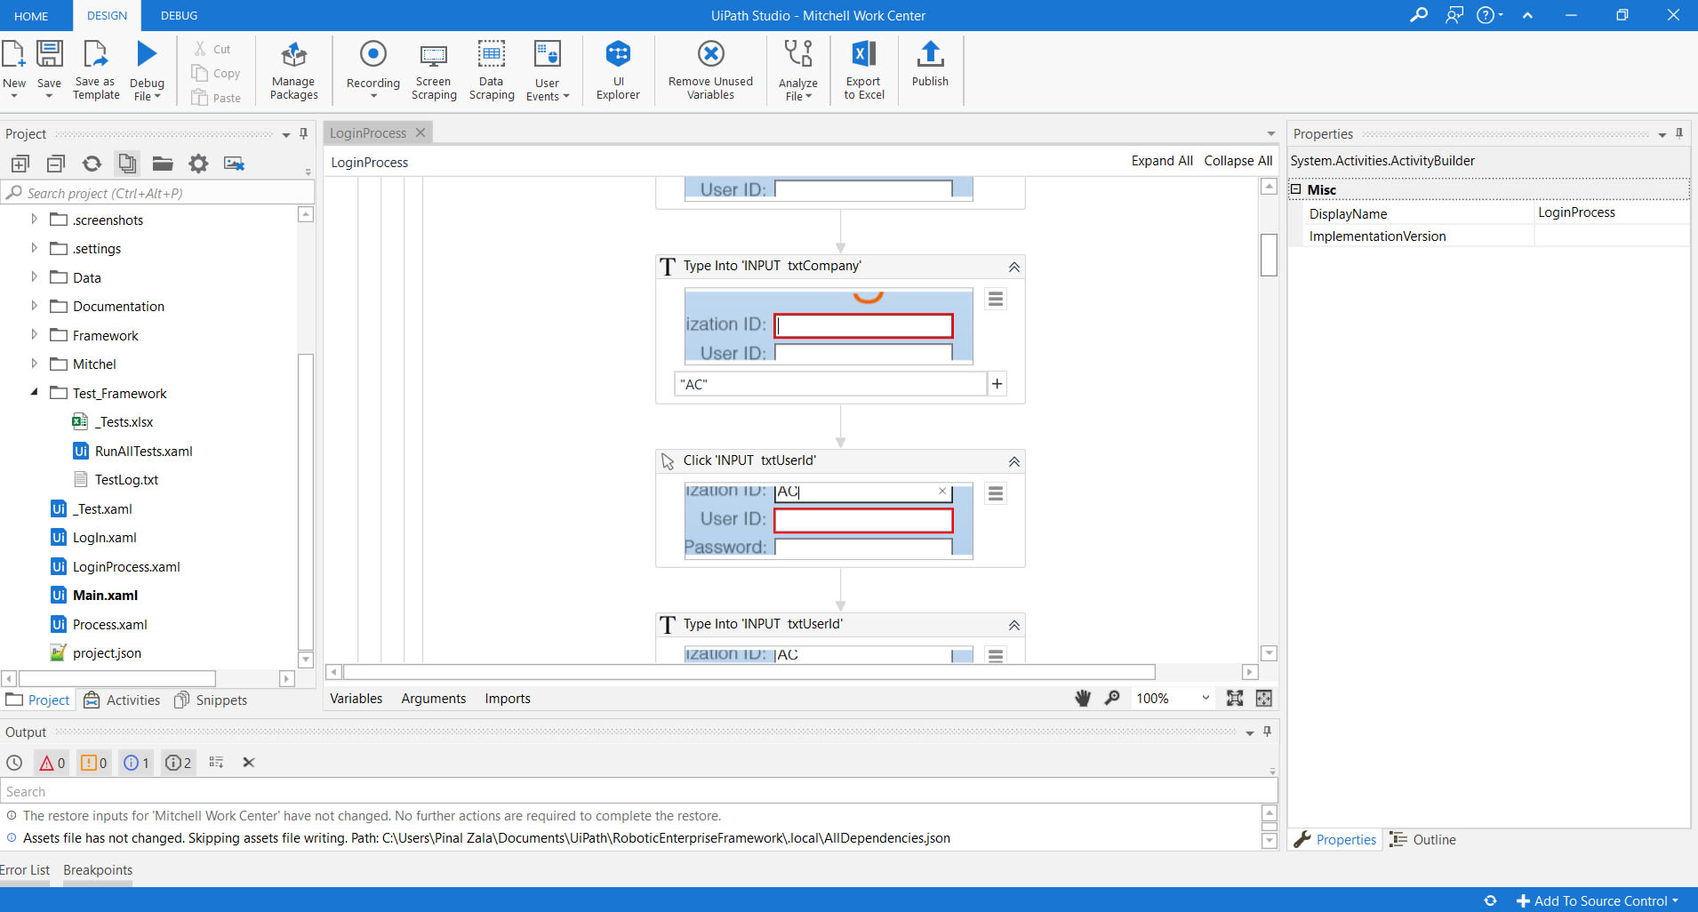
Task: Click Collapse All in designer
Action: tap(1238, 161)
